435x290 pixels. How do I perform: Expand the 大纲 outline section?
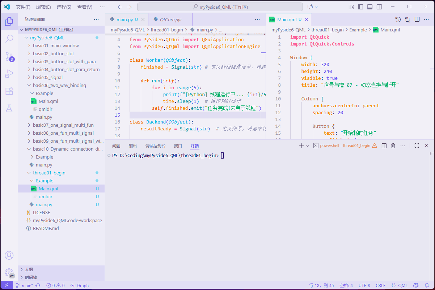61,269
